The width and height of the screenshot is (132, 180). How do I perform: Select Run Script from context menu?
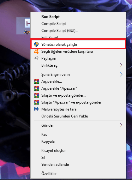click(x=78, y=17)
